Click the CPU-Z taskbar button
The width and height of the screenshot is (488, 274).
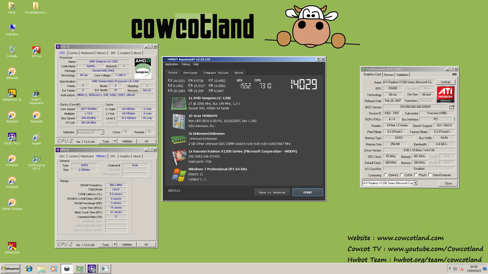click(x=92, y=269)
